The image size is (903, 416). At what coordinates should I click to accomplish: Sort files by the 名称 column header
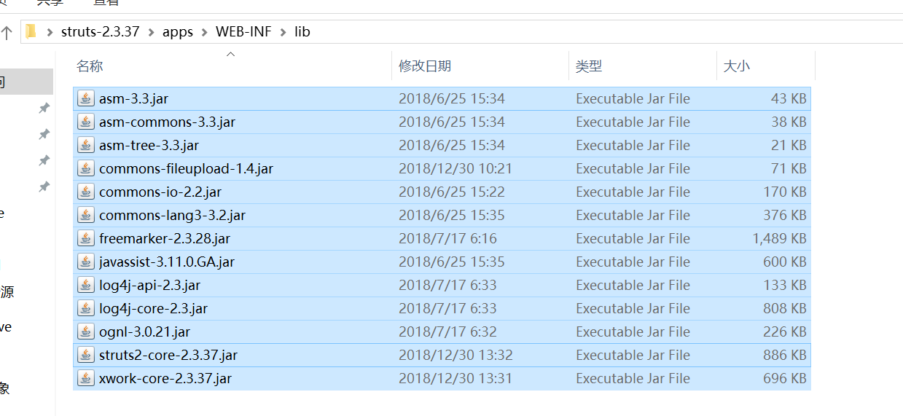tap(90, 66)
